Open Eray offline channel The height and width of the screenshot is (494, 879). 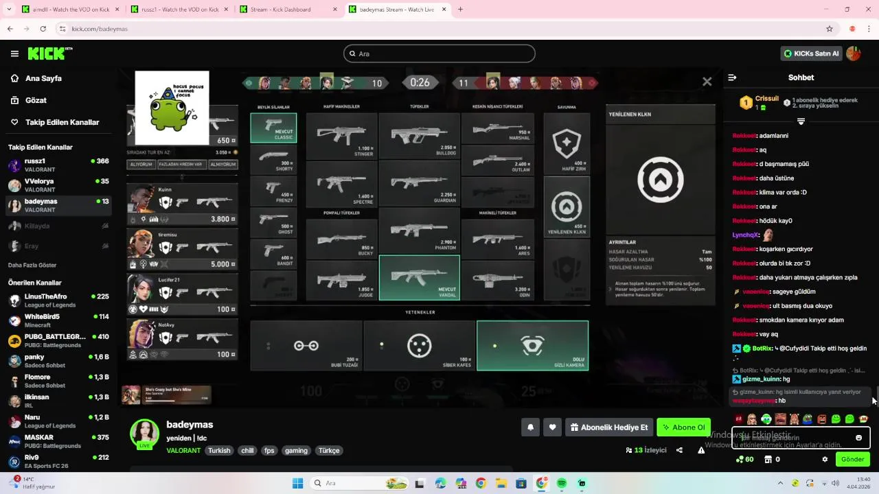(x=59, y=246)
